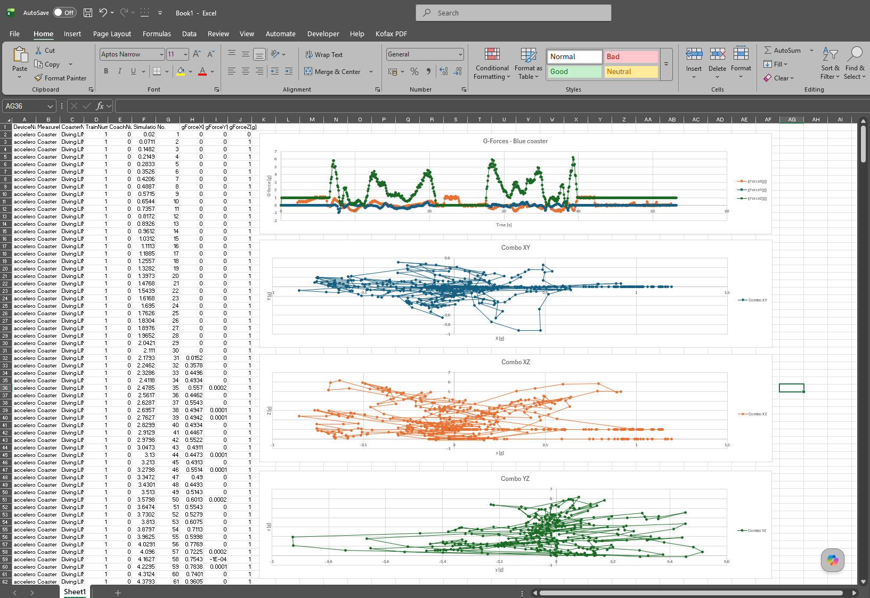Apply the Good cell style
The height and width of the screenshot is (598, 870).
click(x=574, y=71)
